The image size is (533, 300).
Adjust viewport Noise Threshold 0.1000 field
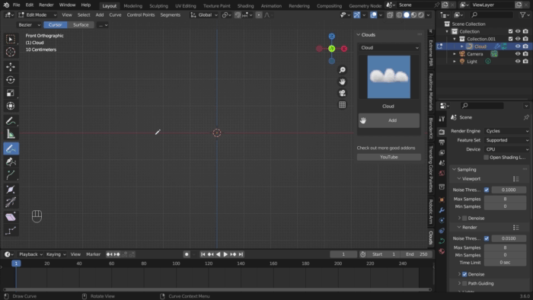tap(509, 190)
